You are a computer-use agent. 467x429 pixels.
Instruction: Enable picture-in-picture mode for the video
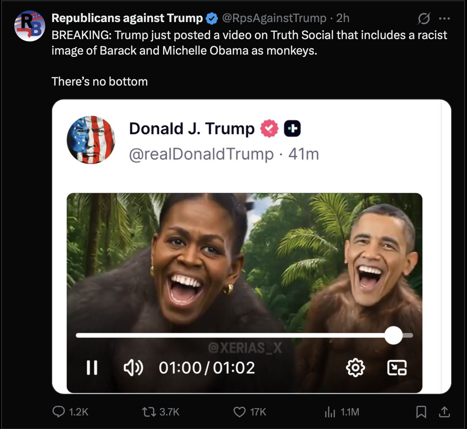(x=397, y=368)
